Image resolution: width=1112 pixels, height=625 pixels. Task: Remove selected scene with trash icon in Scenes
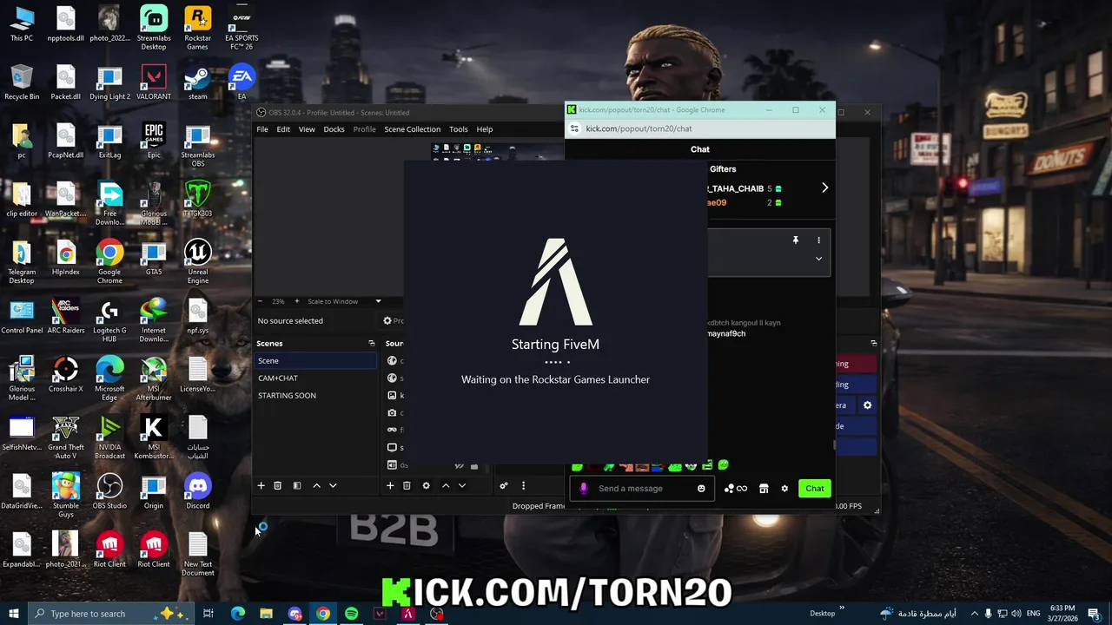[x=278, y=486]
